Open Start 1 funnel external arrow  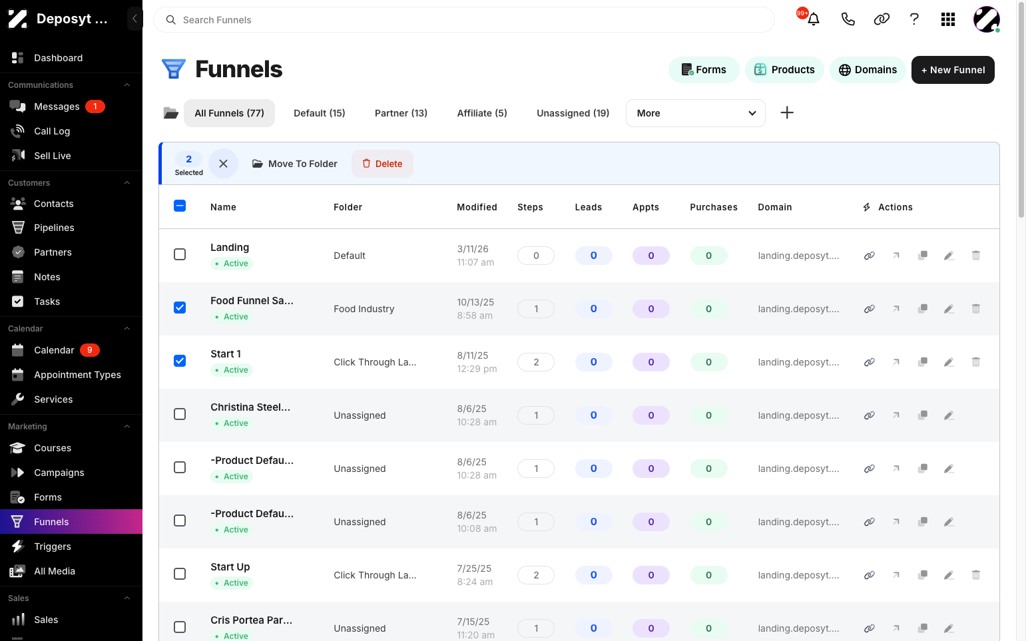pyautogui.click(x=896, y=362)
